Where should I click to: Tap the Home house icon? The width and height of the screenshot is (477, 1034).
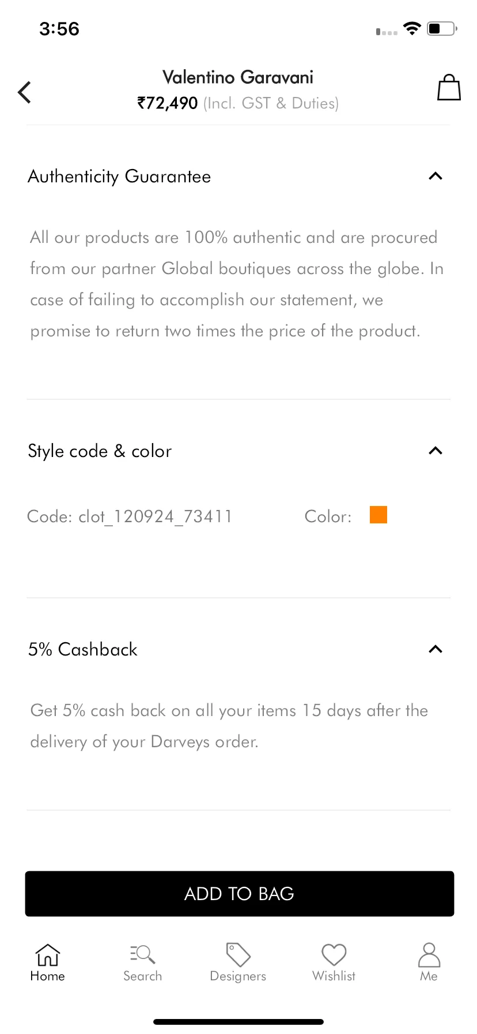tap(48, 954)
